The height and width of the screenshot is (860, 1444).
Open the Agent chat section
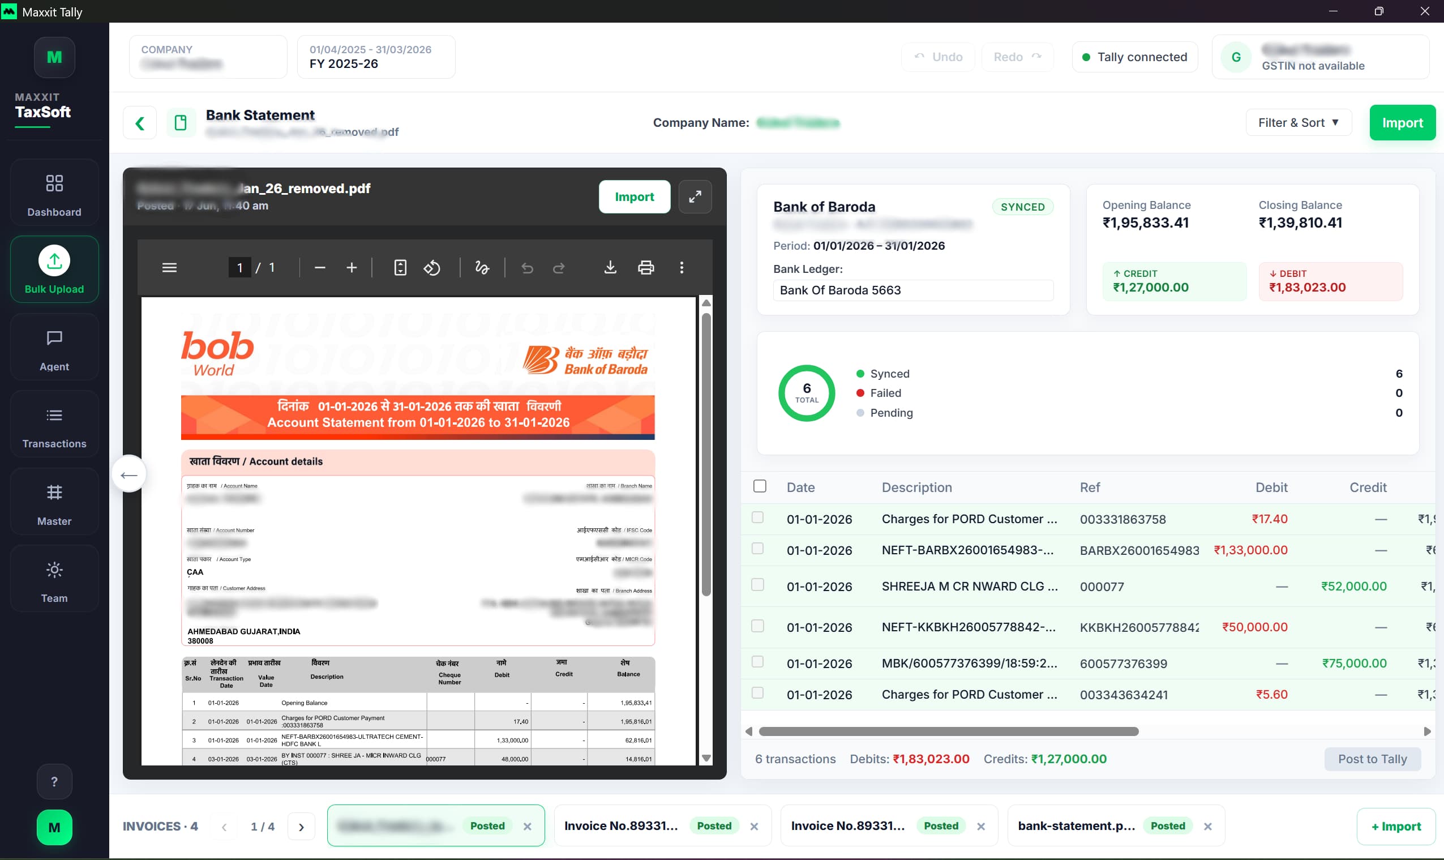[x=54, y=347]
